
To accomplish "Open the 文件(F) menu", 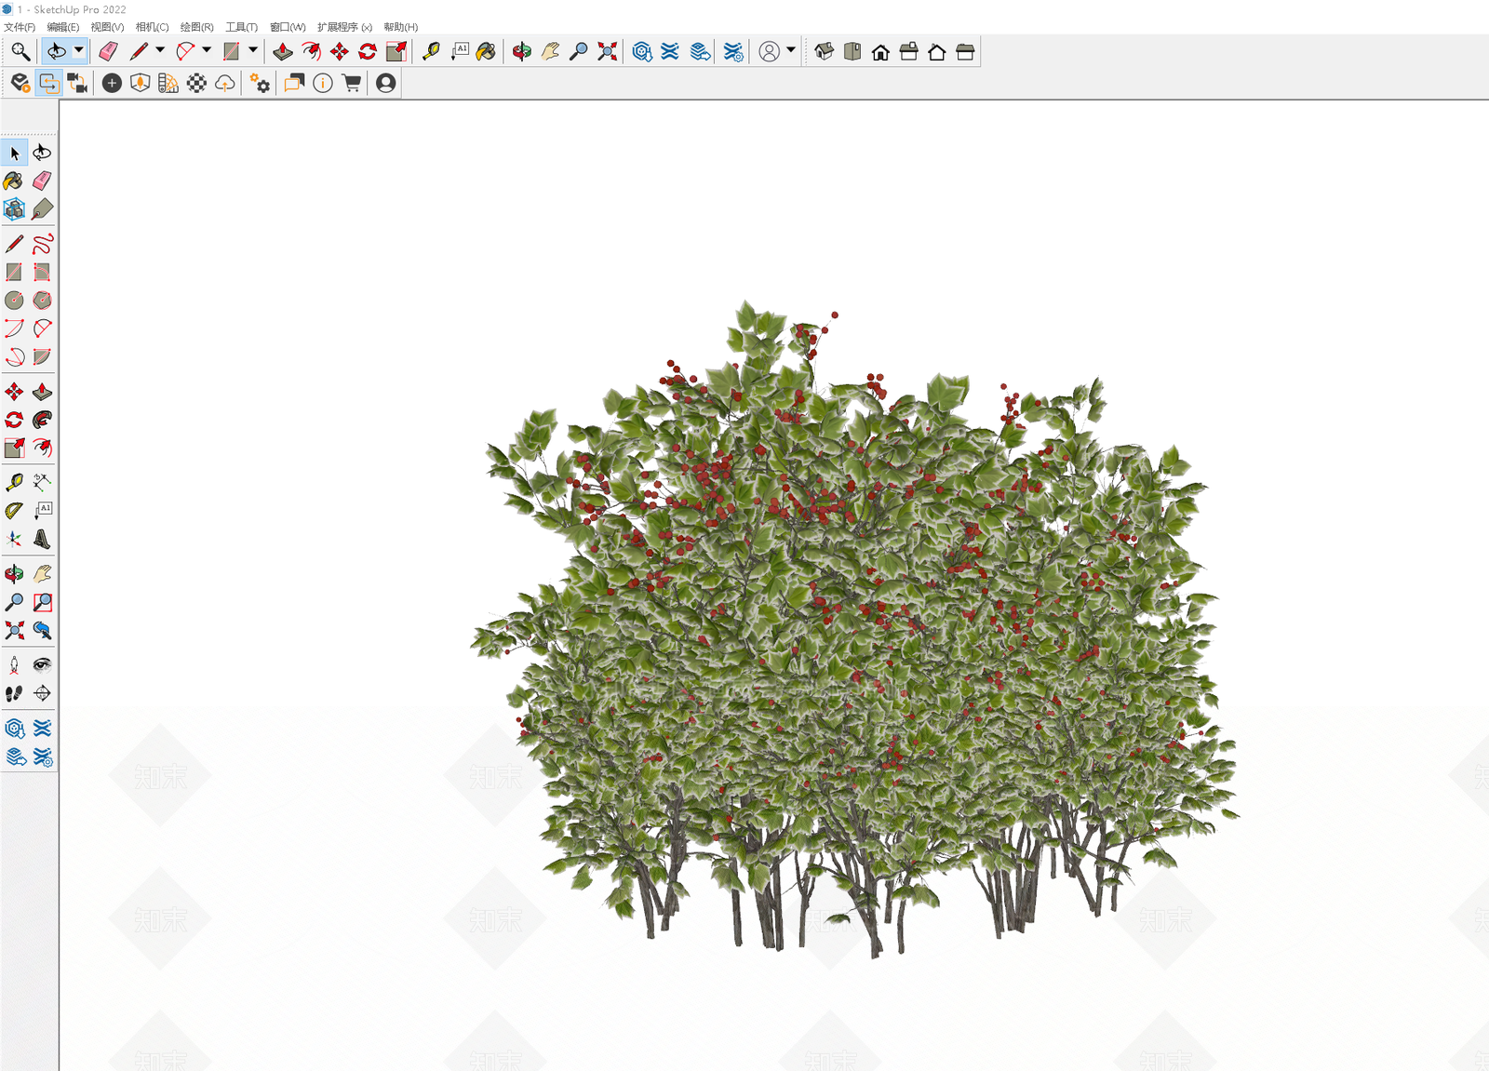I will [x=20, y=27].
